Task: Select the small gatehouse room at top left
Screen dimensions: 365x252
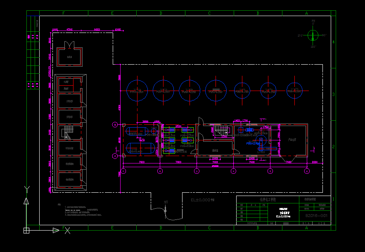Action: (69, 57)
